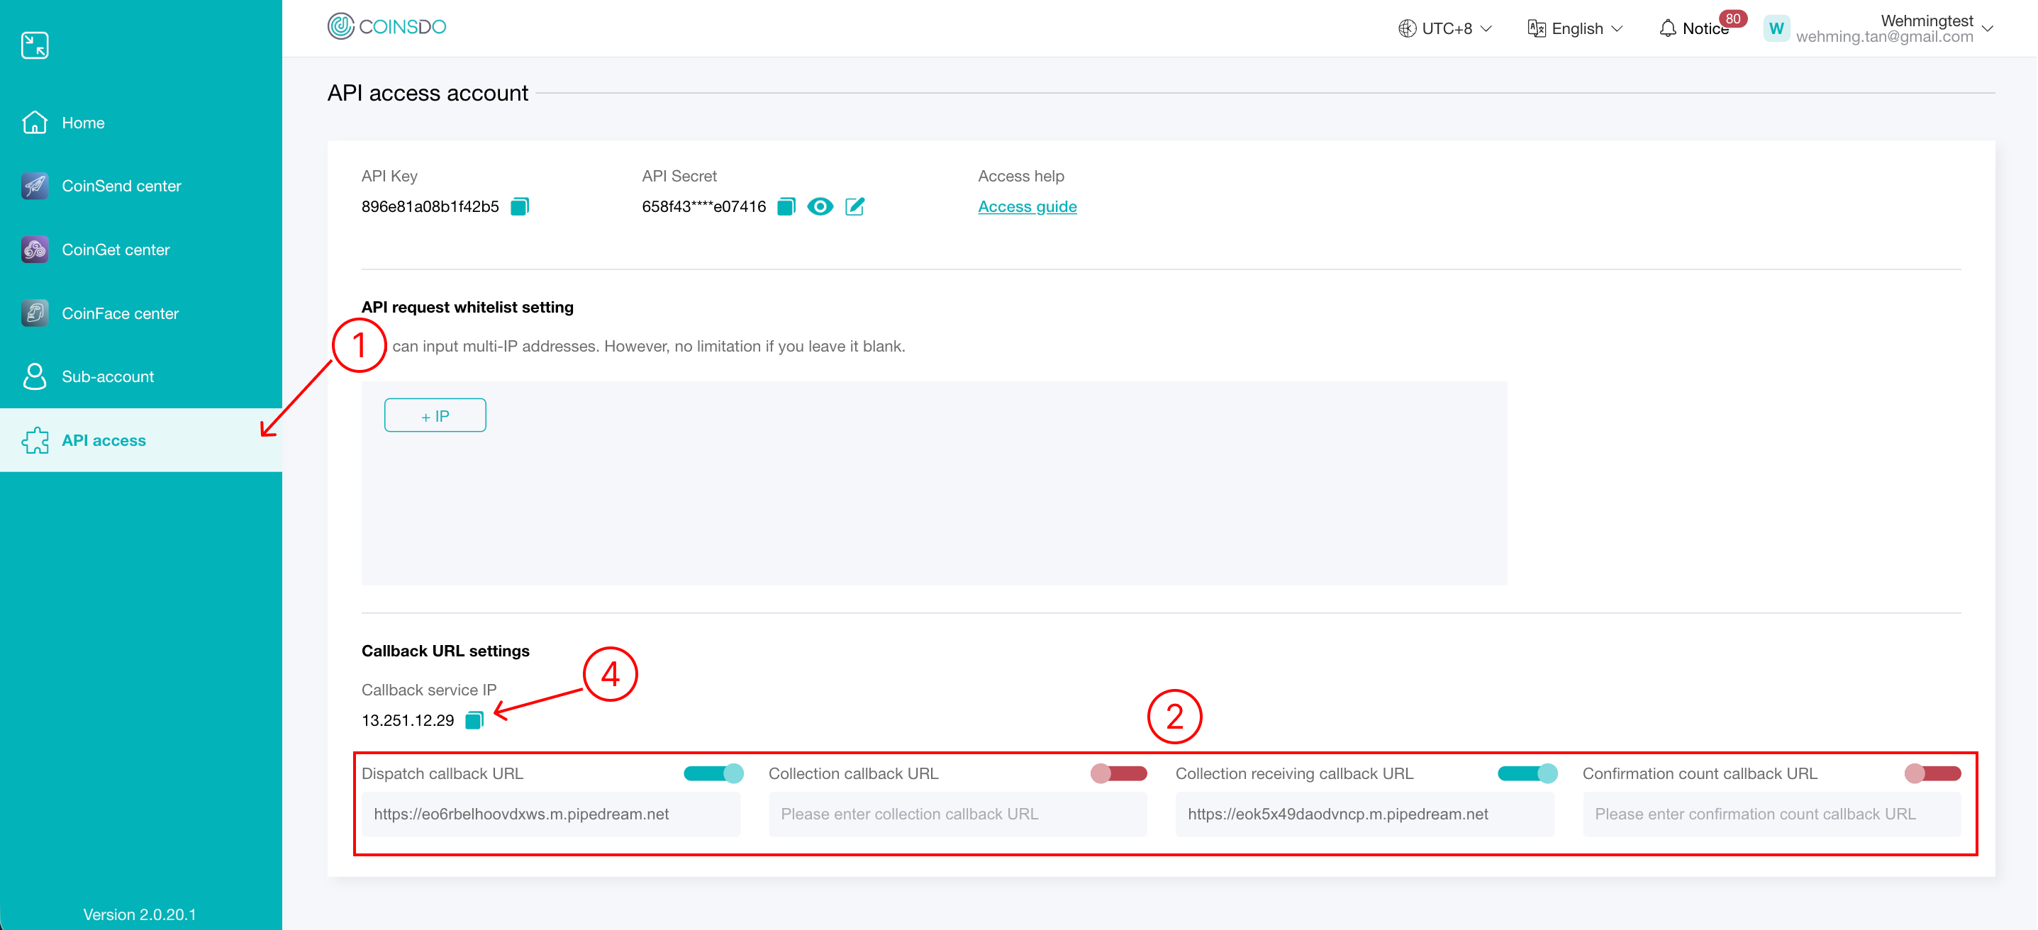Copy the callback service IP address
This screenshot has width=2038, height=930.
click(x=474, y=719)
